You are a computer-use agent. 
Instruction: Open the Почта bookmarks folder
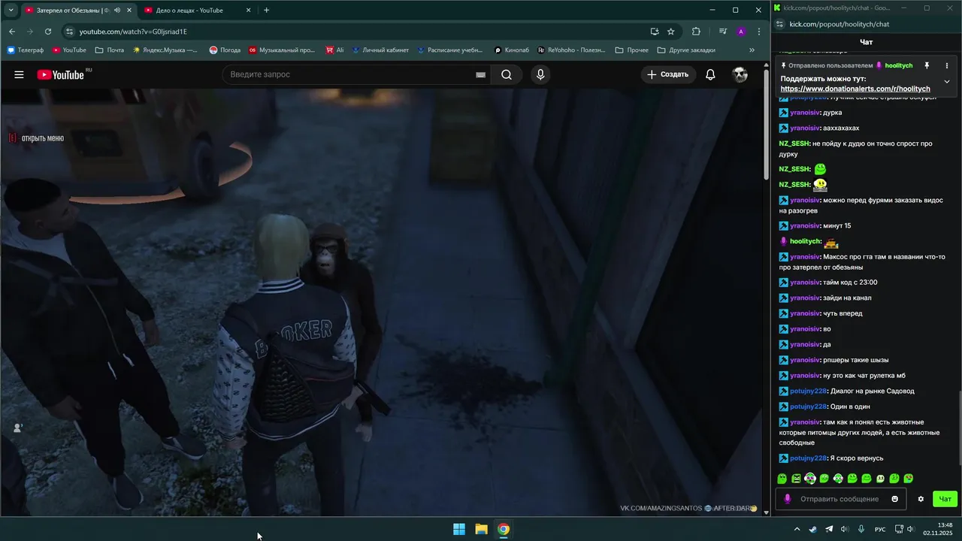110,50
